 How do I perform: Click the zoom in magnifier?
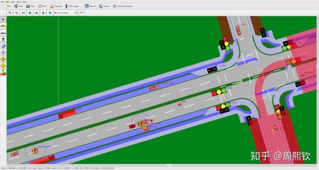(x=10, y=13)
